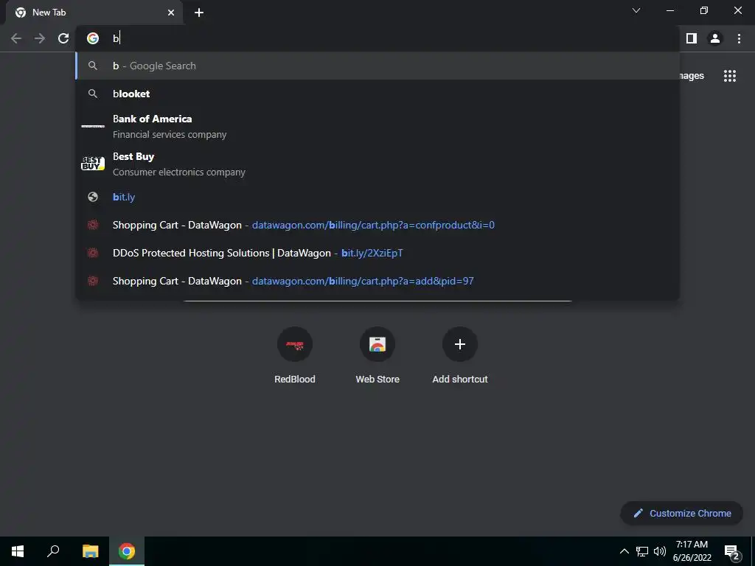Image resolution: width=755 pixels, height=566 pixels.
Task: Select 'b - Google Search' suggestion
Action: coord(378,66)
